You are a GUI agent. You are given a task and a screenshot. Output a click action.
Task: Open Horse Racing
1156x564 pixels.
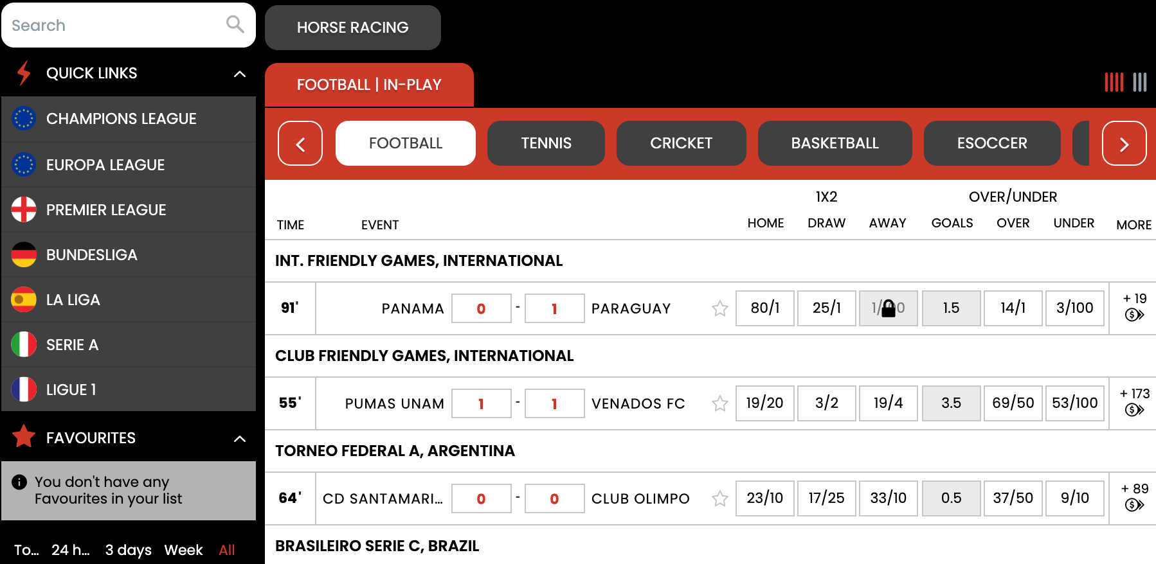point(352,27)
